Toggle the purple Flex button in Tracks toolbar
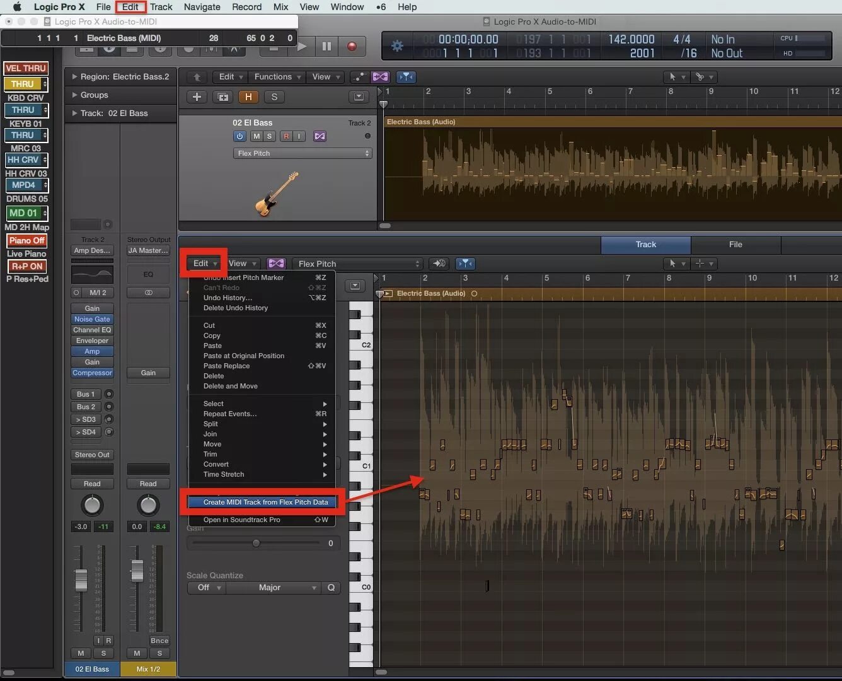Viewport: 842px width, 681px height. pyautogui.click(x=380, y=77)
